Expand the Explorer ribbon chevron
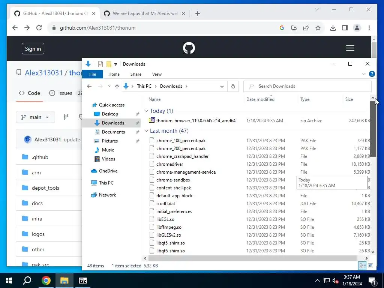The image size is (384, 288). pos(364,74)
